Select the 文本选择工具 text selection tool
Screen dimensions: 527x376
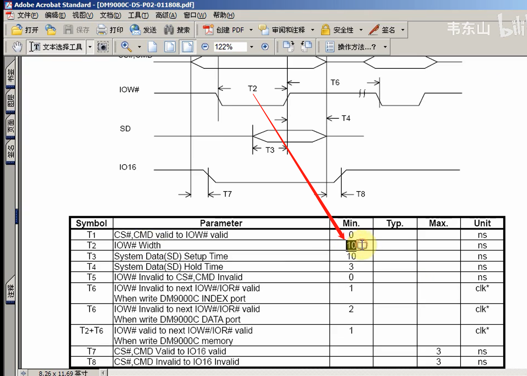(57, 47)
